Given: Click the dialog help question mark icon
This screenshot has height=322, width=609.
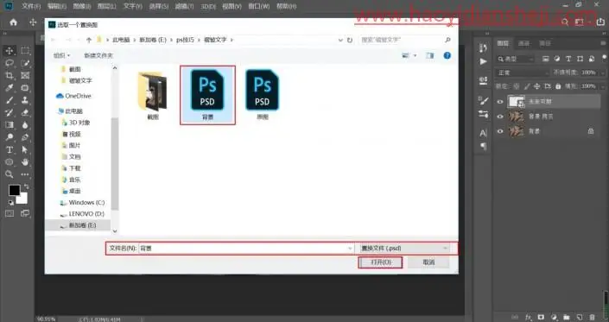Looking at the screenshot, I should click(447, 55).
